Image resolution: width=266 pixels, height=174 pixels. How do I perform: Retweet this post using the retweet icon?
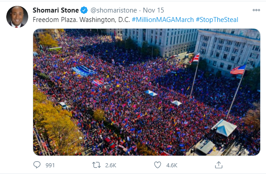[x=96, y=165]
